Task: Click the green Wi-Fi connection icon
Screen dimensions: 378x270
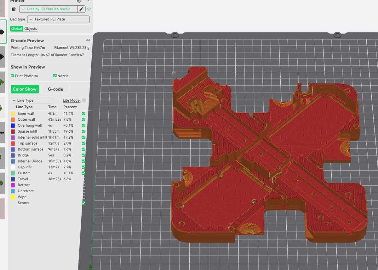Action: (x=89, y=9)
